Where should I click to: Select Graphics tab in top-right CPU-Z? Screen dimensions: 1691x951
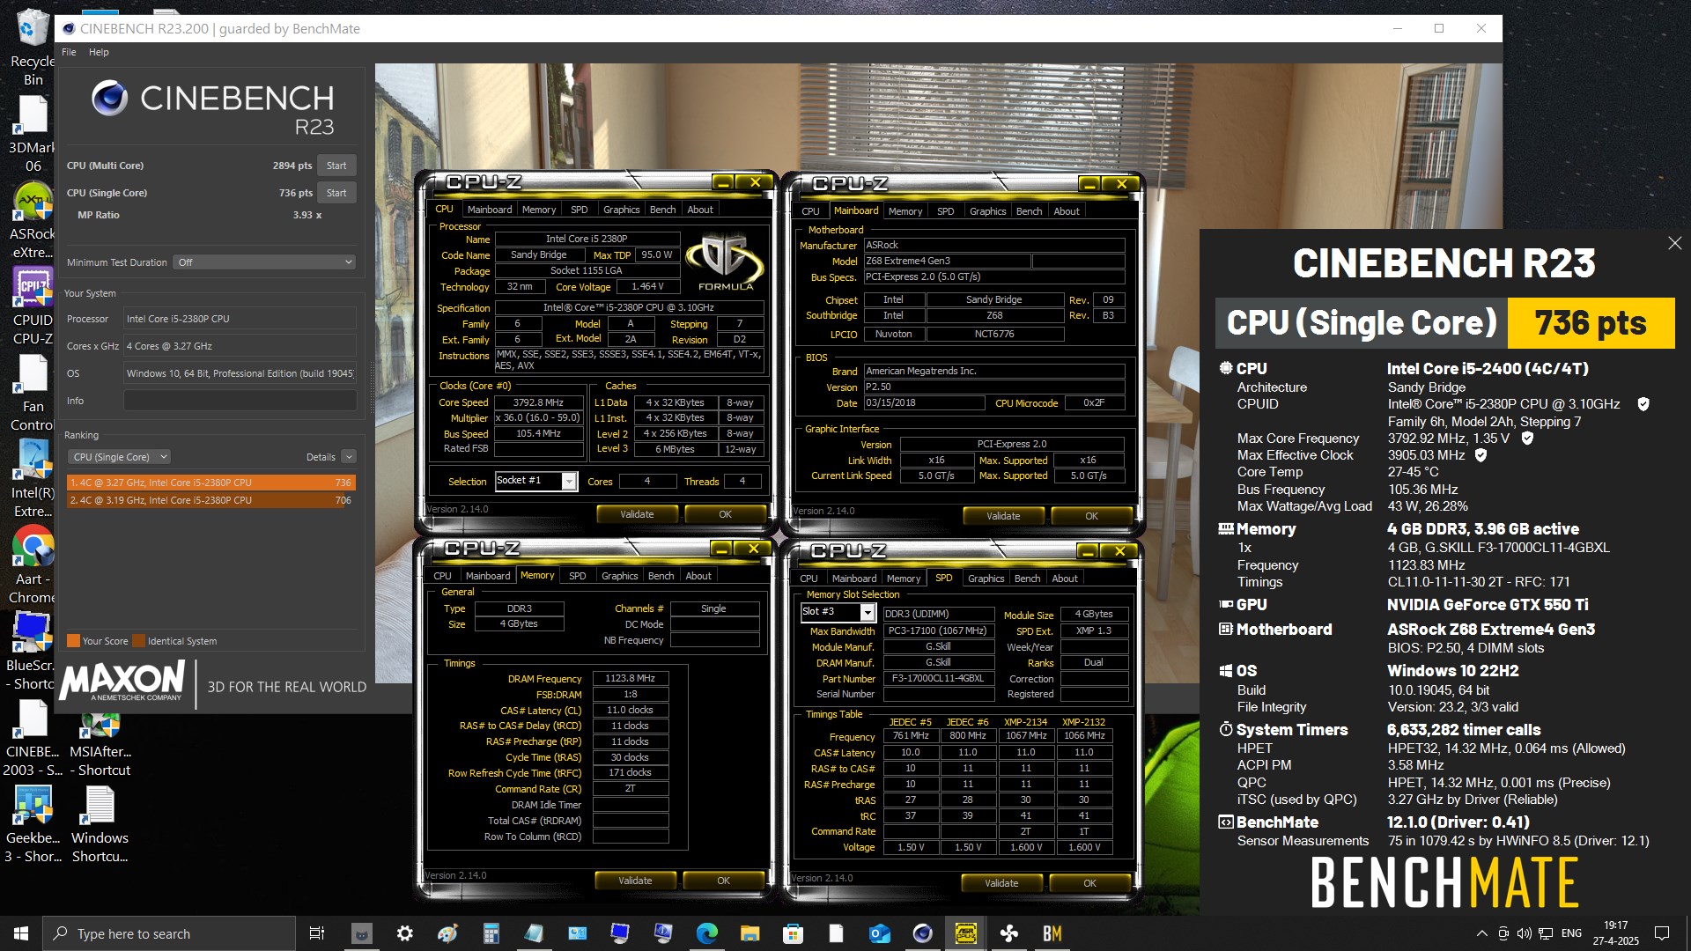[987, 211]
